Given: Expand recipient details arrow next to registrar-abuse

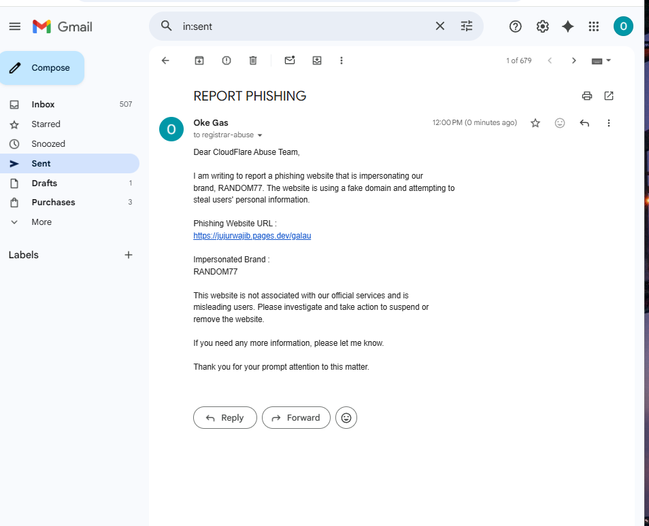Looking at the screenshot, I should pos(260,135).
